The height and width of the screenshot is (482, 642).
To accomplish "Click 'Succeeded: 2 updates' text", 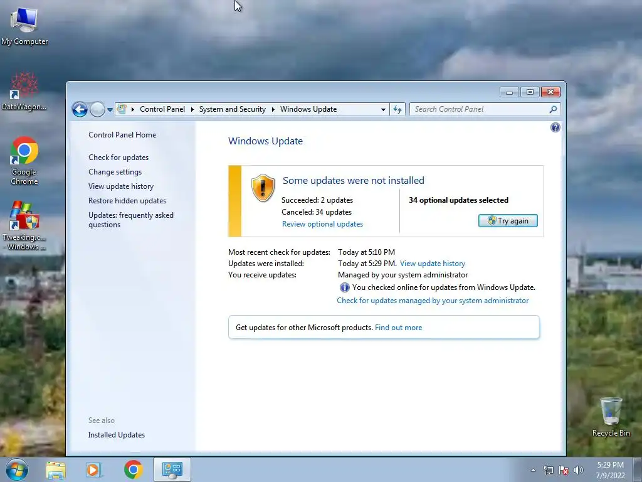I will click(317, 200).
